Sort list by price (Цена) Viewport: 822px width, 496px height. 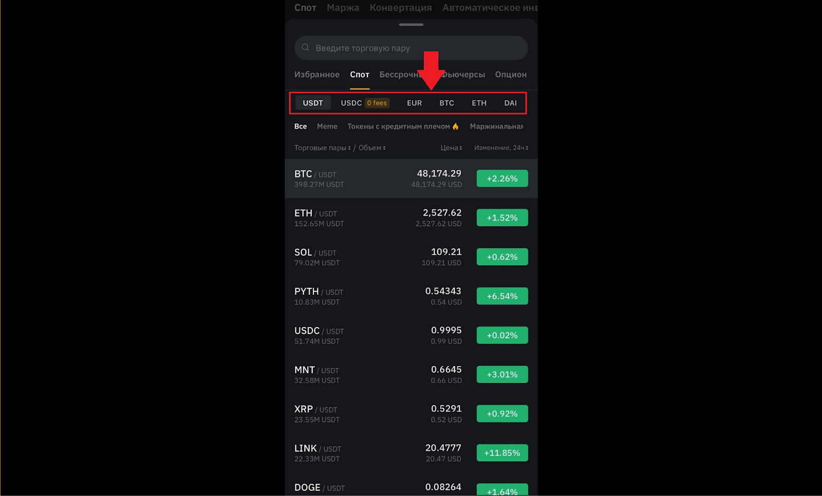pyautogui.click(x=451, y=148)
